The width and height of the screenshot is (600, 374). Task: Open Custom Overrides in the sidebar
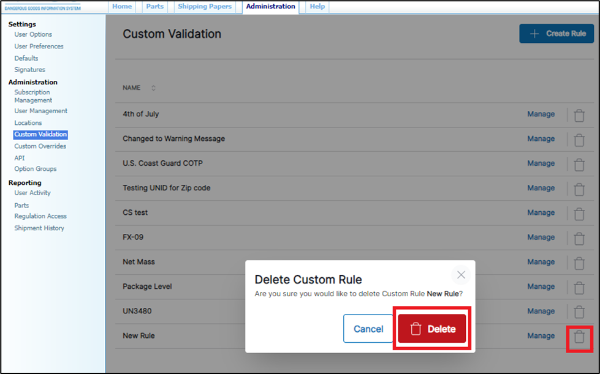click(x=40, y=146)
